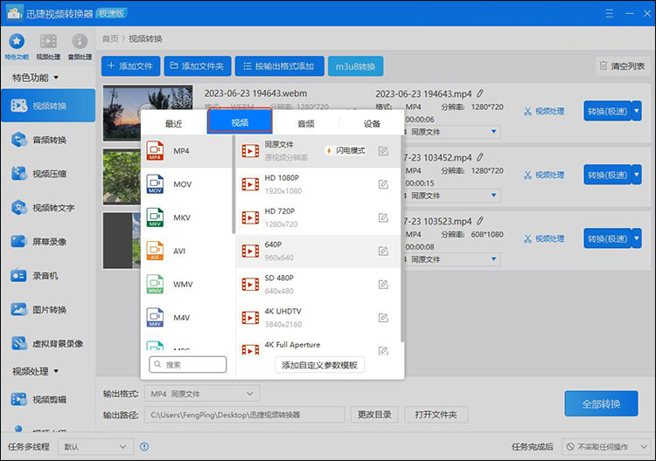Select 音频转换 in the sidebar
This screenshot has width=656, height=461.
(48, 140)
